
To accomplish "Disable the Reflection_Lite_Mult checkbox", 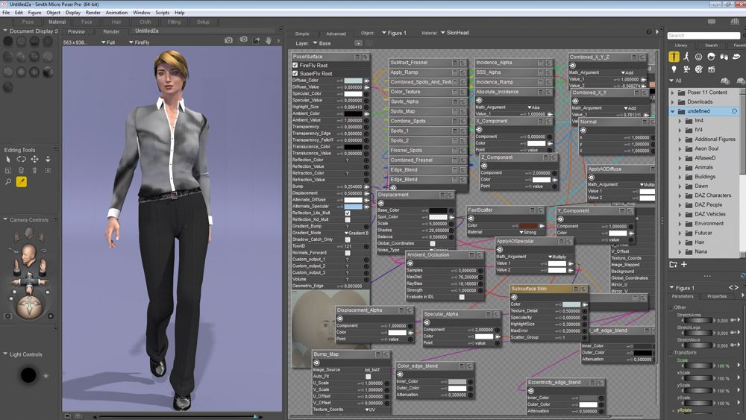I will point(348,213).
